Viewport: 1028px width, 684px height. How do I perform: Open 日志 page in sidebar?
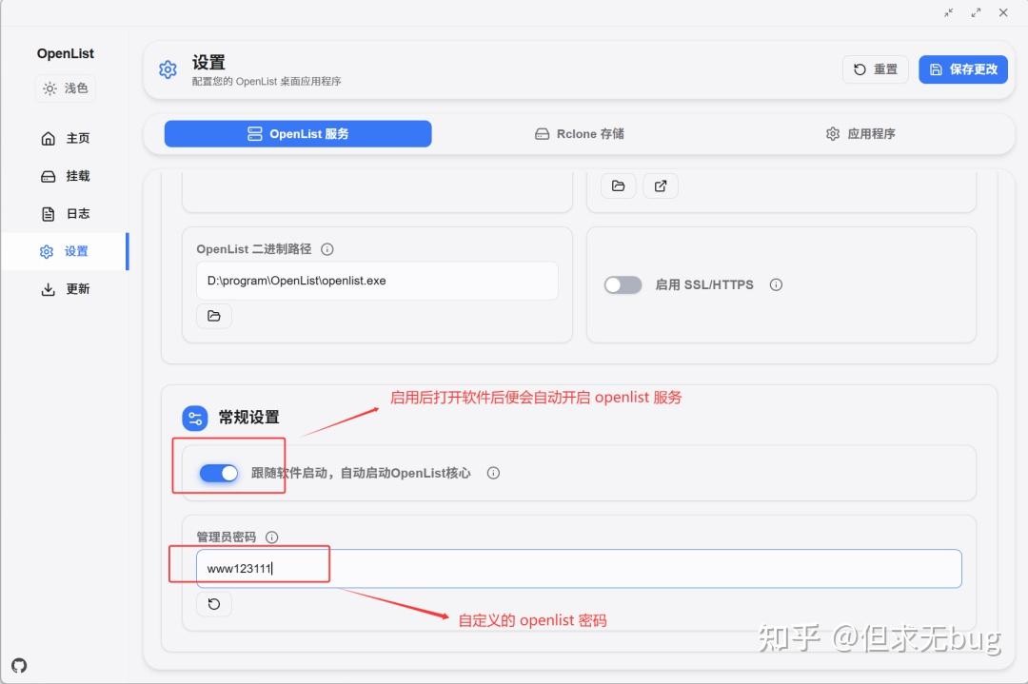pos(65,214)
